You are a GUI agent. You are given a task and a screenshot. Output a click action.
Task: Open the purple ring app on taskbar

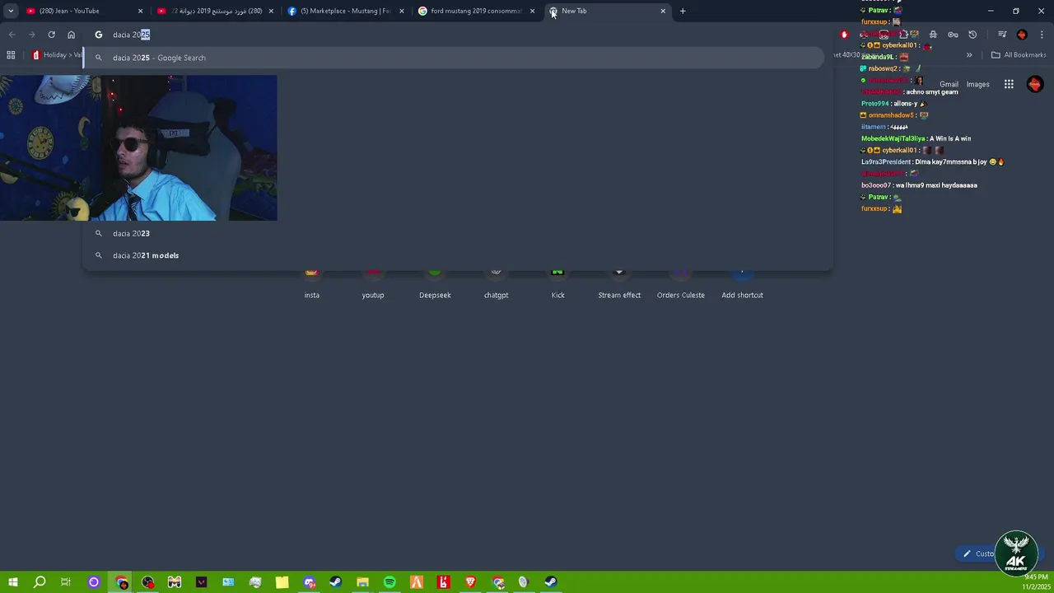click(93, 582)
